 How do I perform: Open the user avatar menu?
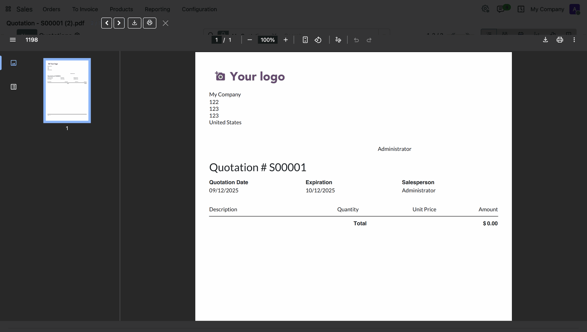click(x=574, y=9)
